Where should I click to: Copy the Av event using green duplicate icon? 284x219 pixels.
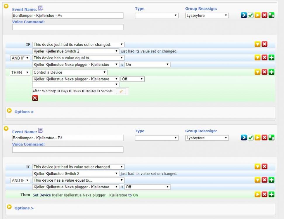[271, 15]
